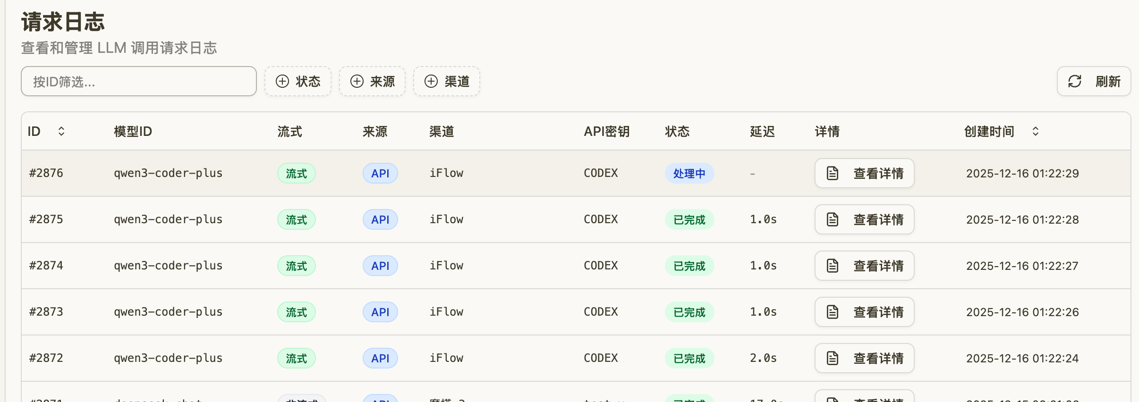Click 查看详情 button for request #2873
Viewport: 1139px width, 402px height.
point(865,312)
